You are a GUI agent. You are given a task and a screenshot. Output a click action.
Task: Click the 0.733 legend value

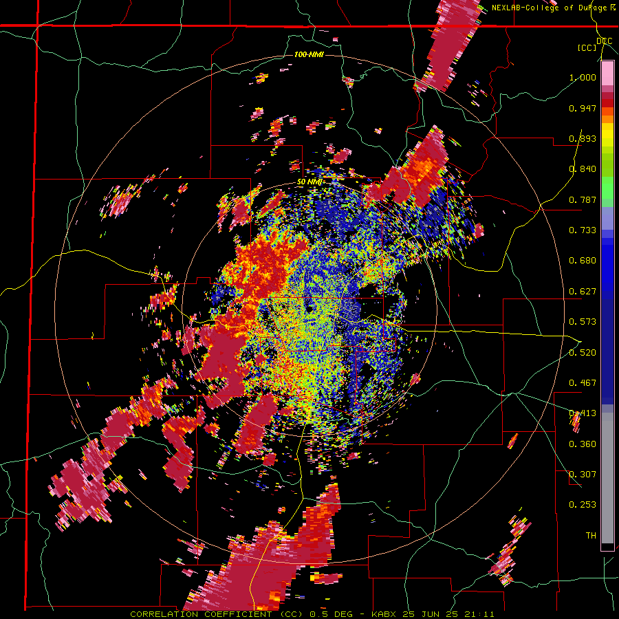point(583,230)
